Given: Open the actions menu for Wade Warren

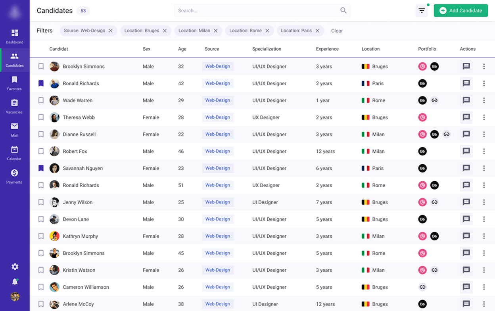Looking at the screenshot, I should point(484,100).
